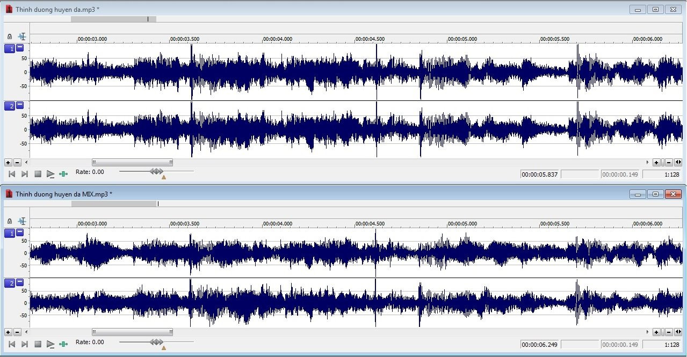The image size is (687, 357).
Task: Click level zoom out minus in MIX window
Action: tap(17, 332)
